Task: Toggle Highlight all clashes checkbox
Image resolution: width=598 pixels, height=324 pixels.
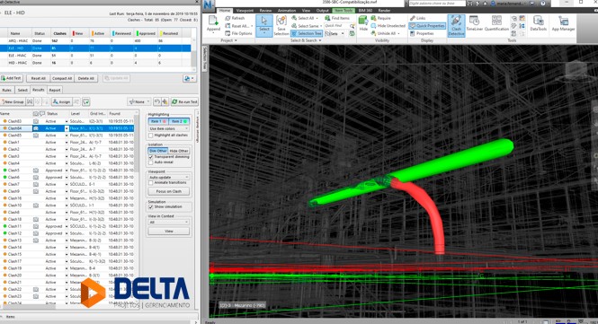Action: (151, 136)
